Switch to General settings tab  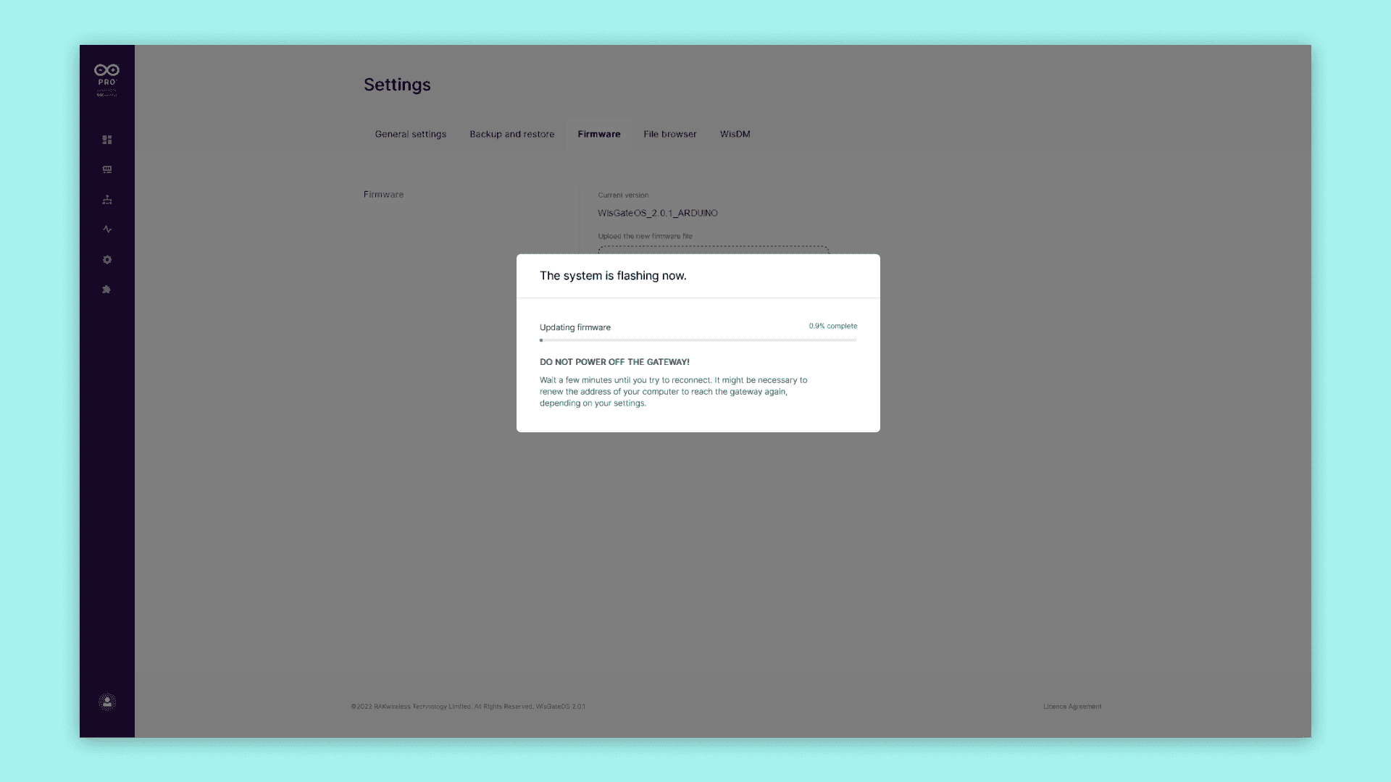pos(410,134)
